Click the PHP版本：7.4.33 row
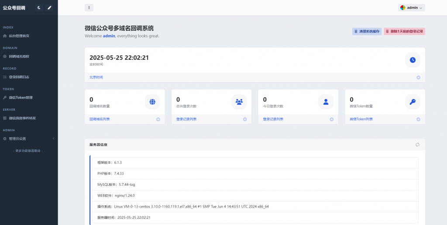This screenshot has width=447, height=225. tap(255, 174)
